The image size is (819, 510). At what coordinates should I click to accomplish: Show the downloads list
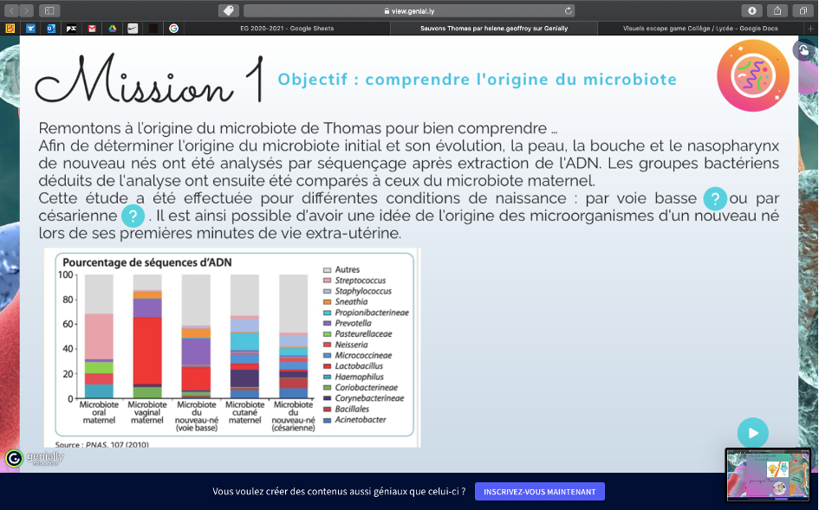[x=751, y=10]
